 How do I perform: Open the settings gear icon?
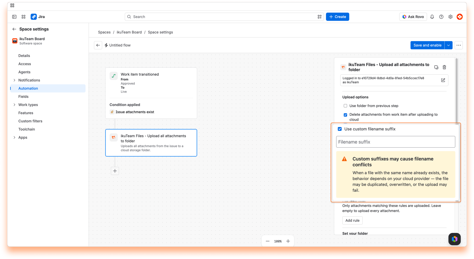pos(451,17)
